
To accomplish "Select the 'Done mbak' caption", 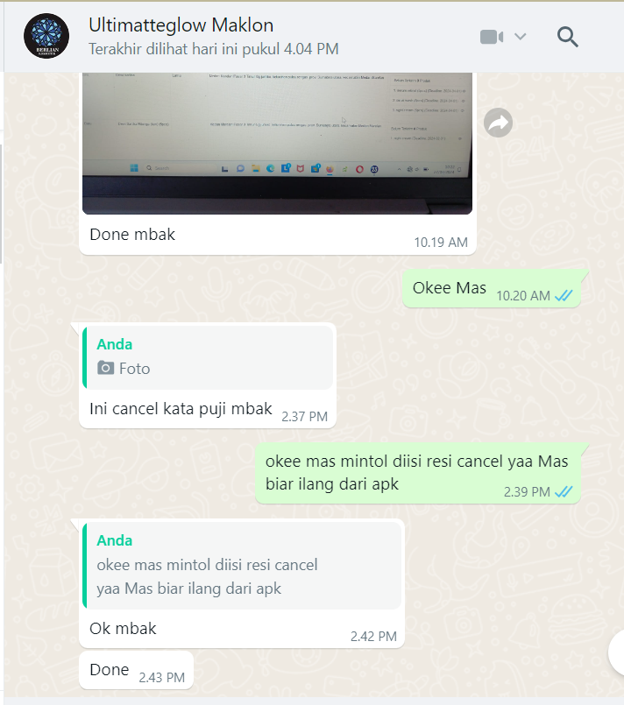I will point(132,234).
